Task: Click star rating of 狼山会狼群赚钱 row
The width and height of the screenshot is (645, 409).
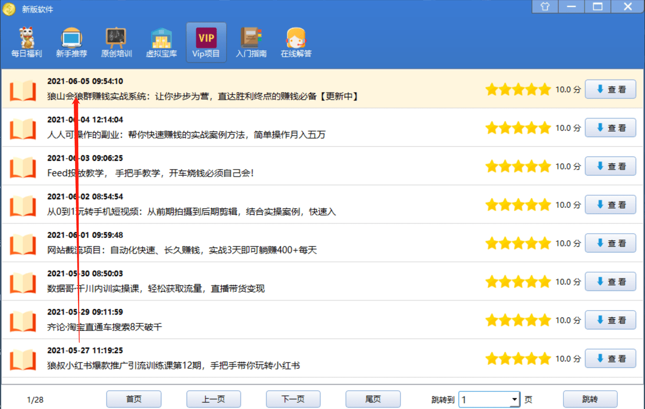Action: click(518, 89)
